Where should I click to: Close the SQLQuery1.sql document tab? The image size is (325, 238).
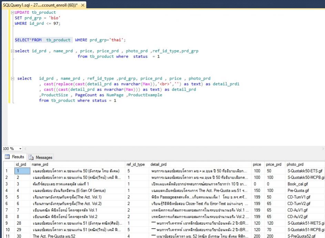click(82, 5)
